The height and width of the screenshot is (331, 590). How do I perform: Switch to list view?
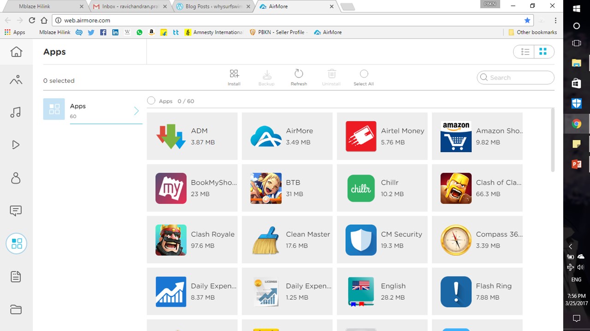click(x=525, y=52)
